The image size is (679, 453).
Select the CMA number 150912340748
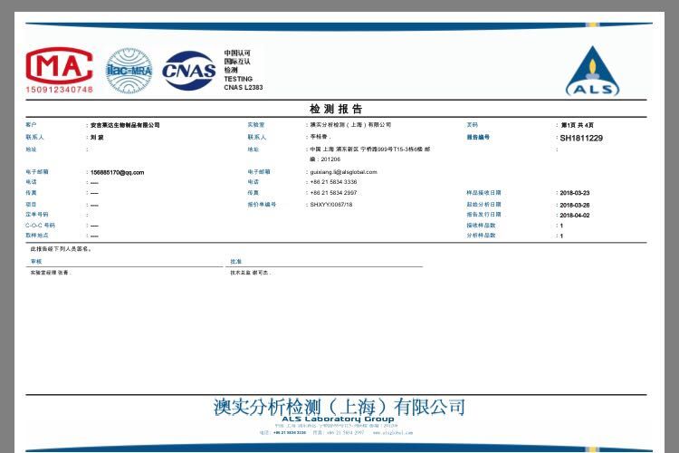[60, 90]
